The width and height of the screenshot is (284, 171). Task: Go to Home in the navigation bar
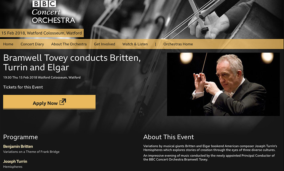coord(8,44)
